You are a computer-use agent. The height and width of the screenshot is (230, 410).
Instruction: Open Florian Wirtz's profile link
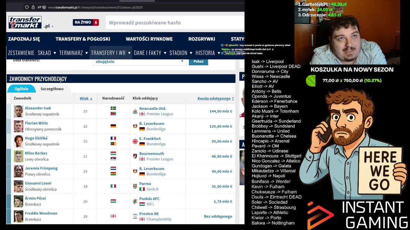36,123
